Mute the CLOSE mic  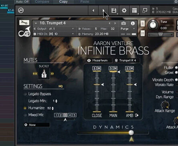pyautogui.click(x=99, y=68)
